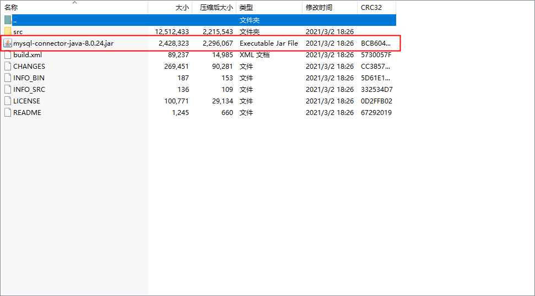The height and width of the screenshot is (296, 535).
Task: Select the src folder name
Action: click(18, 32)
